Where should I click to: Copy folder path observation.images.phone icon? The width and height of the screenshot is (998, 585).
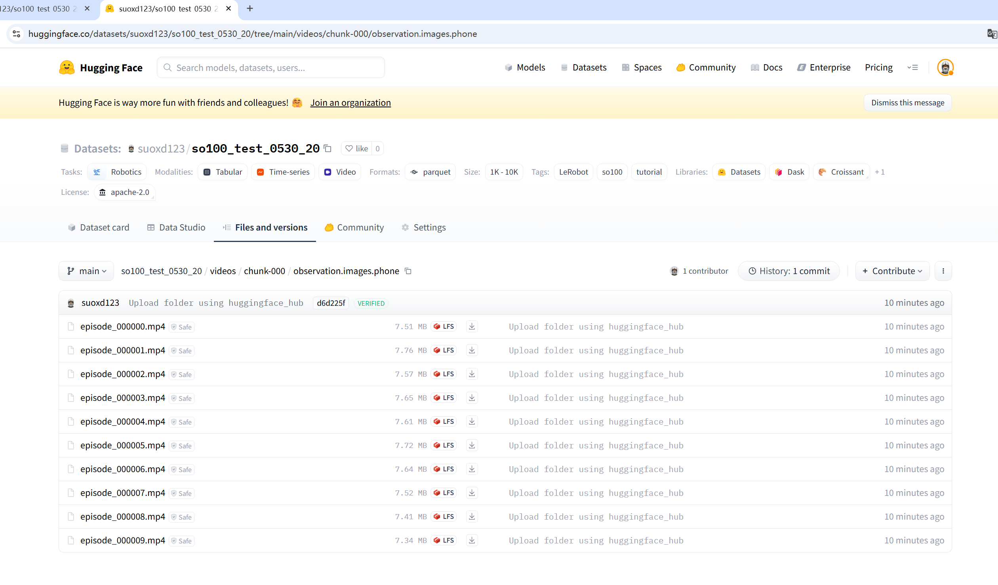[x=408, y=271]
